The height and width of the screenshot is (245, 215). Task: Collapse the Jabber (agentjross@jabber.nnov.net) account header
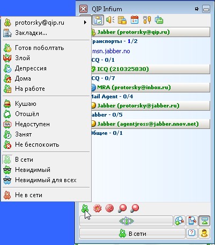pos(151,124)
